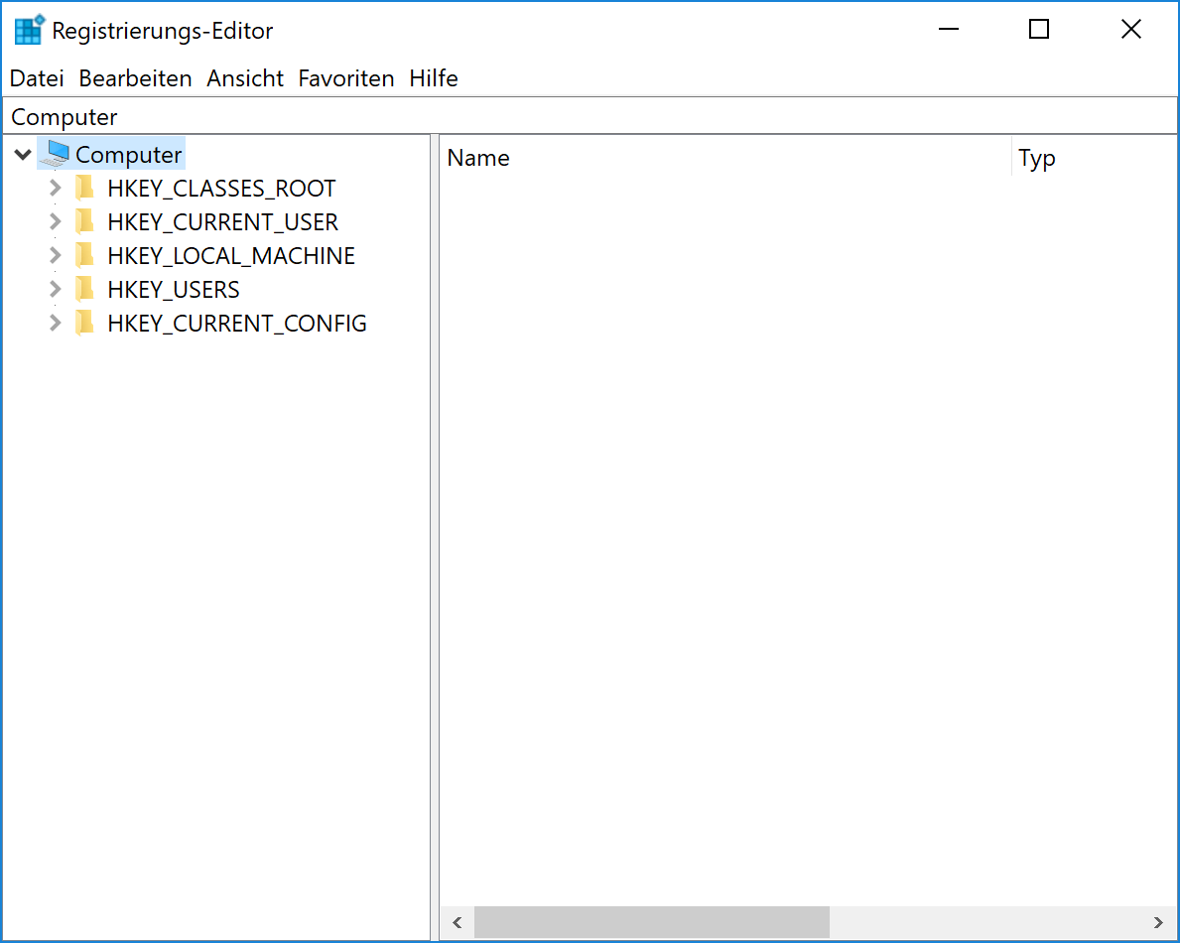
Task: Expand the HKEY_USERS key
Action: pyautogui.click(x=56, y=290)
